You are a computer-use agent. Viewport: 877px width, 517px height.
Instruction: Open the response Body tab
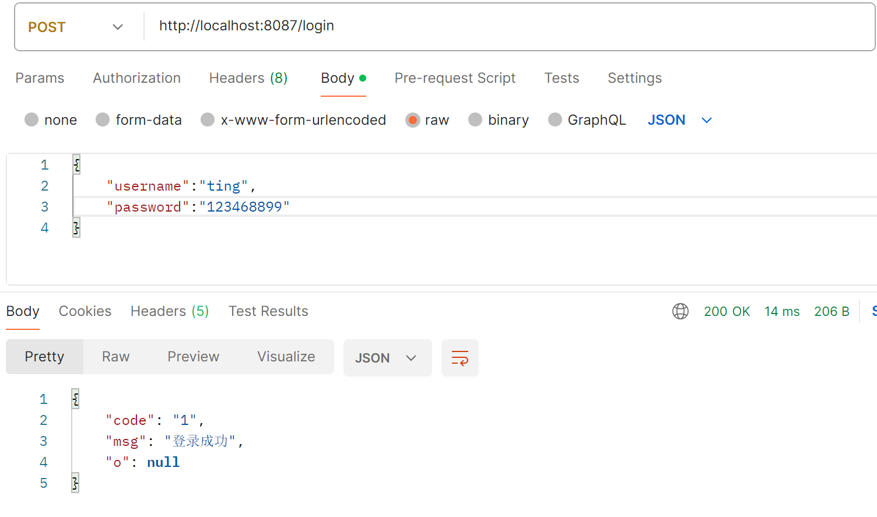click(x=23, y=311)
